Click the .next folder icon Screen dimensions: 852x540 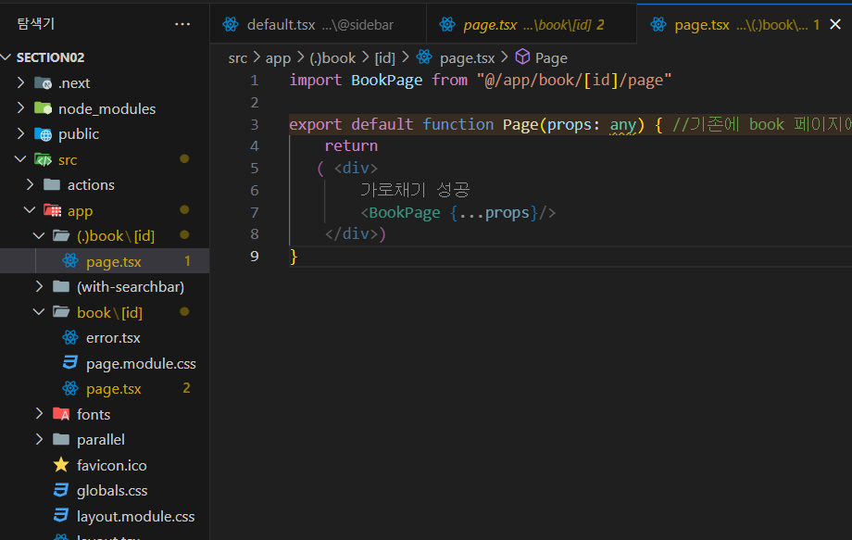(43, 82)
